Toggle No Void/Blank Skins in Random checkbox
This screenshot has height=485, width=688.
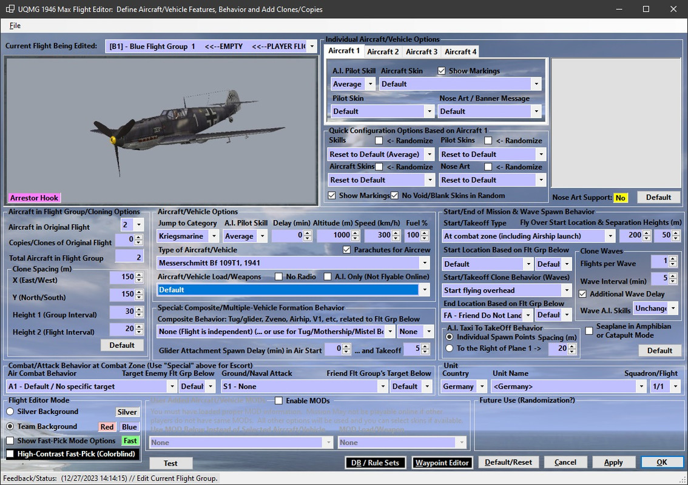point(394,196)
